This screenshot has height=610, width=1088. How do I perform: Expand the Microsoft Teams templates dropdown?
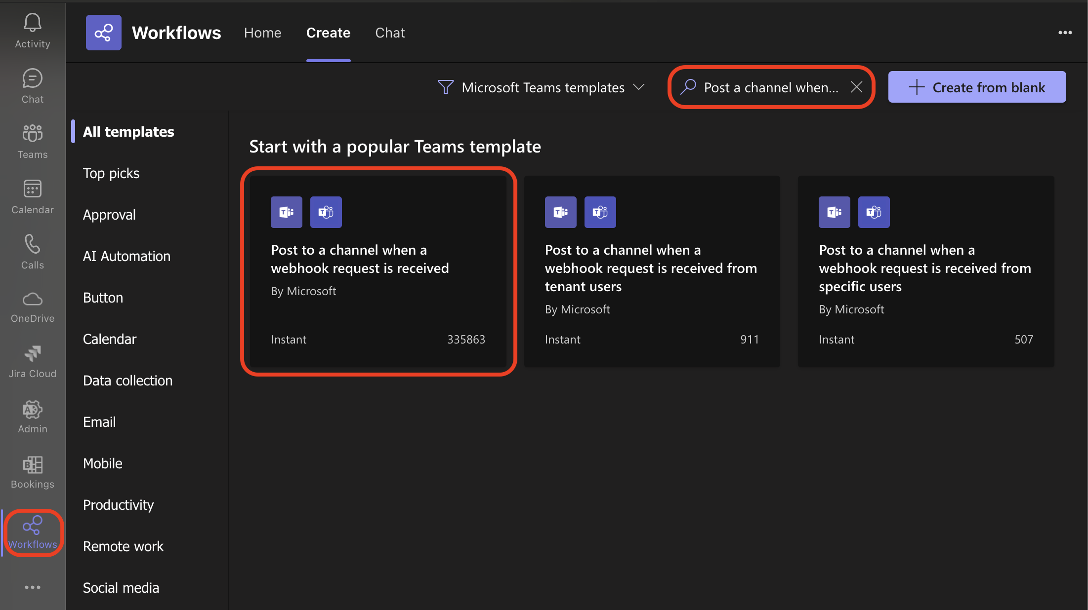tap(542, 87)
